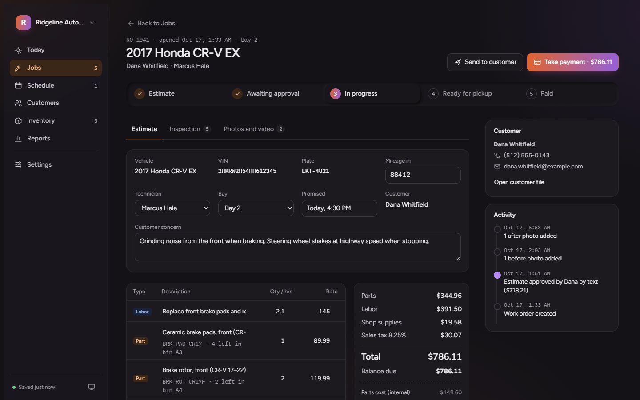Click the dana.whitfield@example.com email link
Screen dimensions: 640x400
(x=543, y=167)
